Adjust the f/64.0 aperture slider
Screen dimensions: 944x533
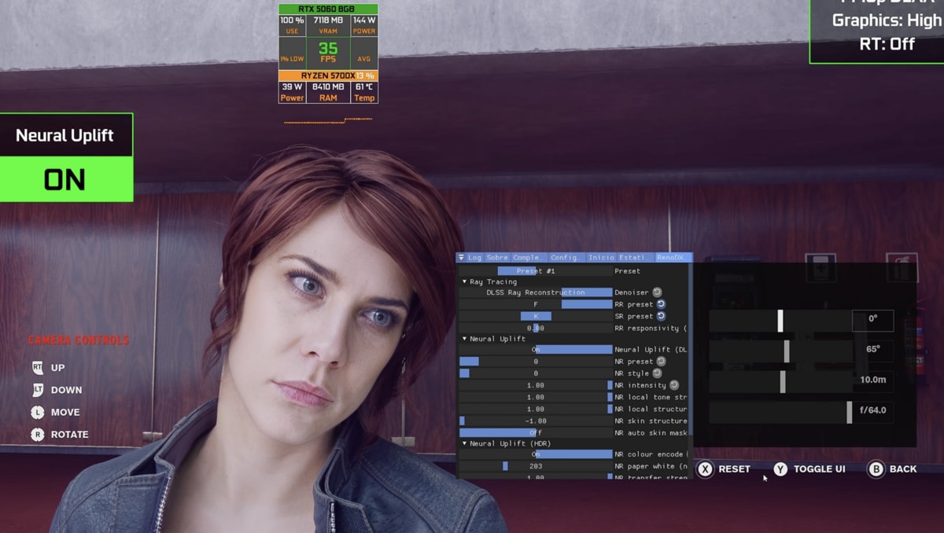point(780,412)
